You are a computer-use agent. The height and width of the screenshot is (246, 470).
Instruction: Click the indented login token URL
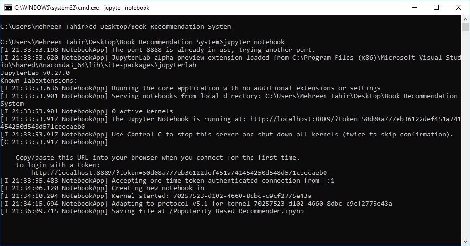179,173
